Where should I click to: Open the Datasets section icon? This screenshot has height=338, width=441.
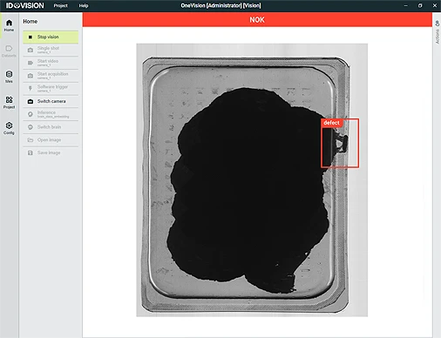click(x=9, y=48)
